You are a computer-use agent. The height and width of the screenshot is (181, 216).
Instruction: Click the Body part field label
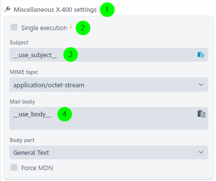(22, 140)
